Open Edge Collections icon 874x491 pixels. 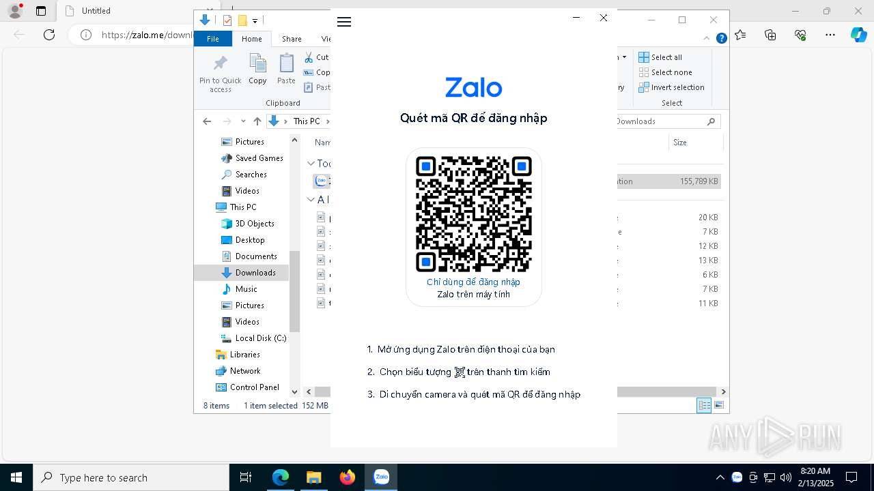(770, 35)
